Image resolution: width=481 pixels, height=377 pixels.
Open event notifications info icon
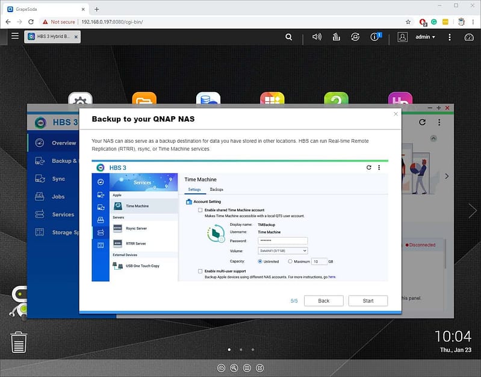click(375, 37)
